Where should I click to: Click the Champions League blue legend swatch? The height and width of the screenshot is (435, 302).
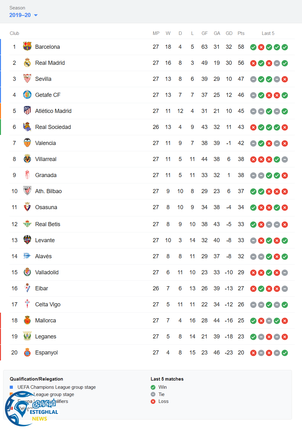pyautogui.click(x=12, y=387)
